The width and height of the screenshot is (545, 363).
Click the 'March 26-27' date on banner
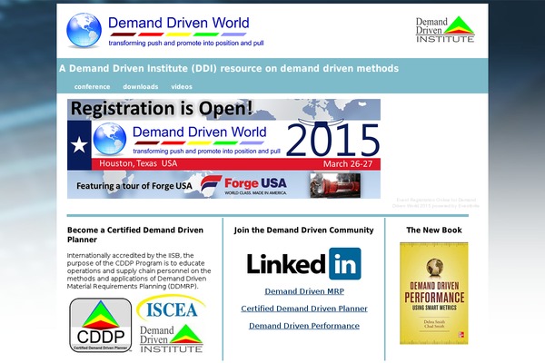point(348,164)
